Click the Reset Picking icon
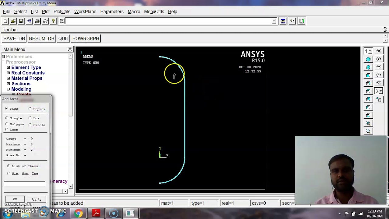Screen dimensions: 389x219 (292, 21)
